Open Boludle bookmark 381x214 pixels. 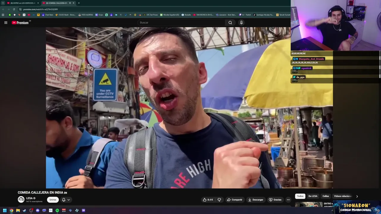click(186, 15)
